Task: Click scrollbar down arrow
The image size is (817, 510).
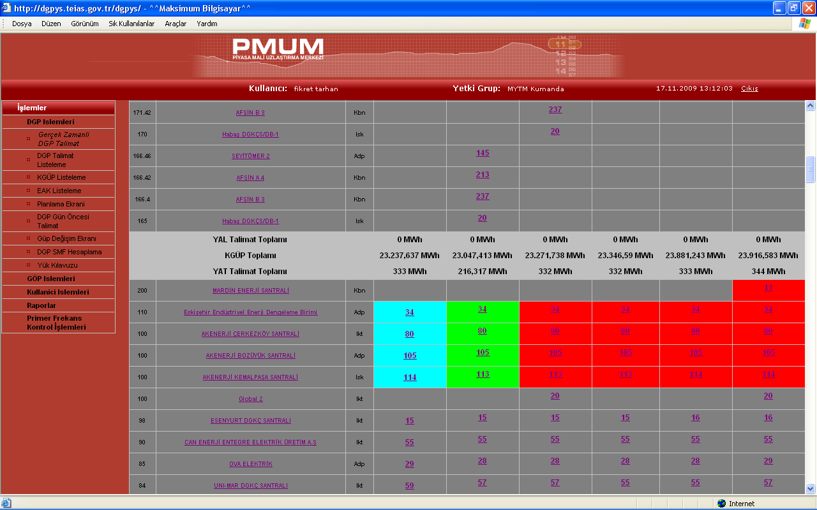Action: (811, 489)
